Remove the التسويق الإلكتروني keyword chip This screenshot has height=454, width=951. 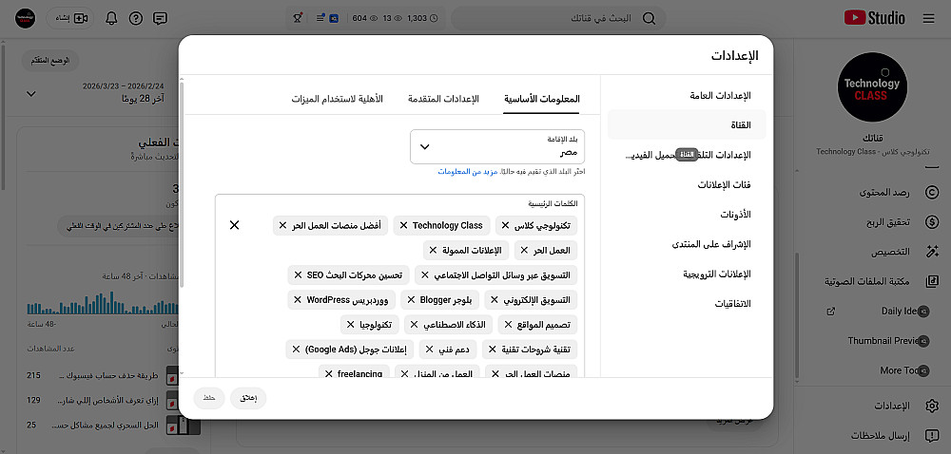[x=495, y=299]
